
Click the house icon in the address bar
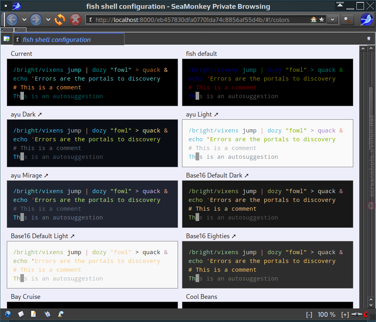(x=313, y=20)
